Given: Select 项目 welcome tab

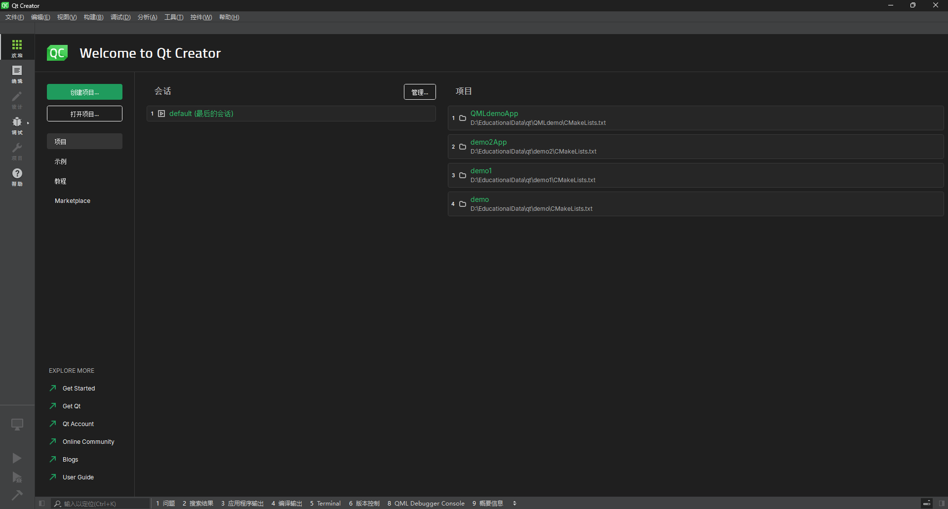Looking at the screenshot, I should (84, 142).
